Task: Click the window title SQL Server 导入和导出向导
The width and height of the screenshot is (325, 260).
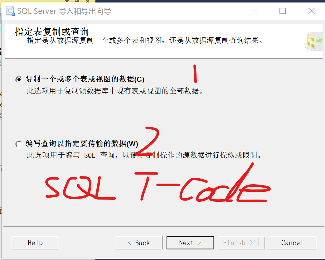Action: (64, 11)
